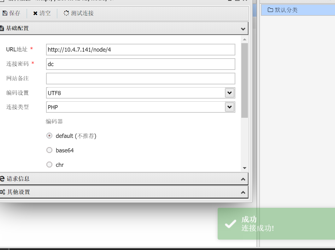Viewport: 335px width, 250px height.
Task: Open the 连接类型 PHP dropdown arrow
Action: 230,107
